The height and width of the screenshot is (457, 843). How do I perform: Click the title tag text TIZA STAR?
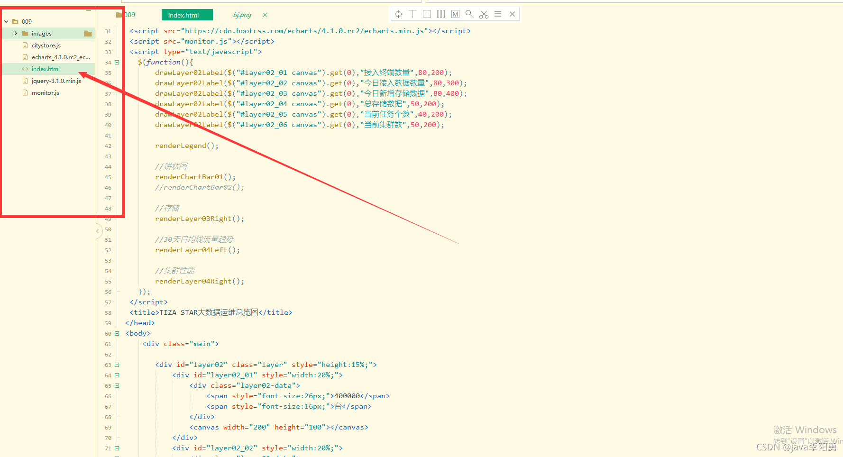[x=178, y=312]
